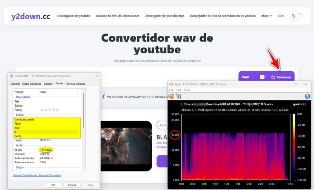The image size is (314, 190).
Task: Click Cancel in the Properties dialog
Action: coord(72,185)
